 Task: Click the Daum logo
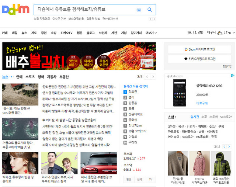click(15, 10)
